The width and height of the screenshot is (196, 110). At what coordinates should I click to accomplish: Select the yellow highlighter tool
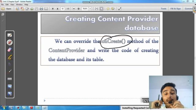click(x=9, y=57)
